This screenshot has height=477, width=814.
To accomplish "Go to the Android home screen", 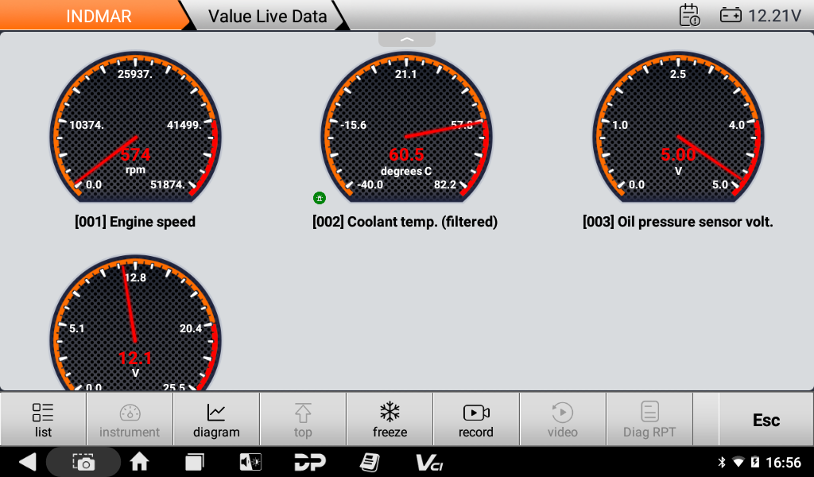I will [x=139, y=461].
